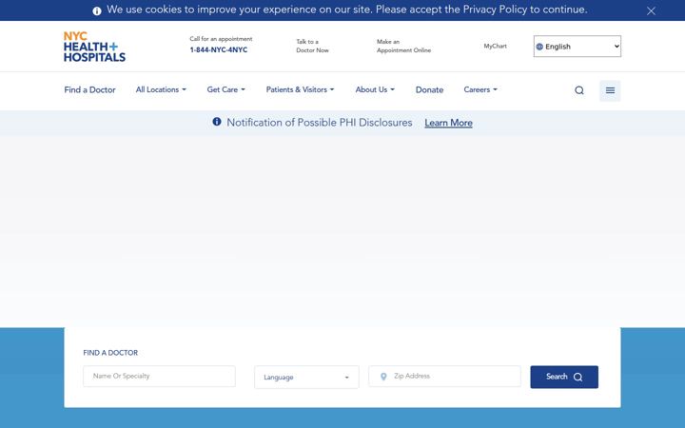
Task: Focus the Zip Address field
Action: 444,376
